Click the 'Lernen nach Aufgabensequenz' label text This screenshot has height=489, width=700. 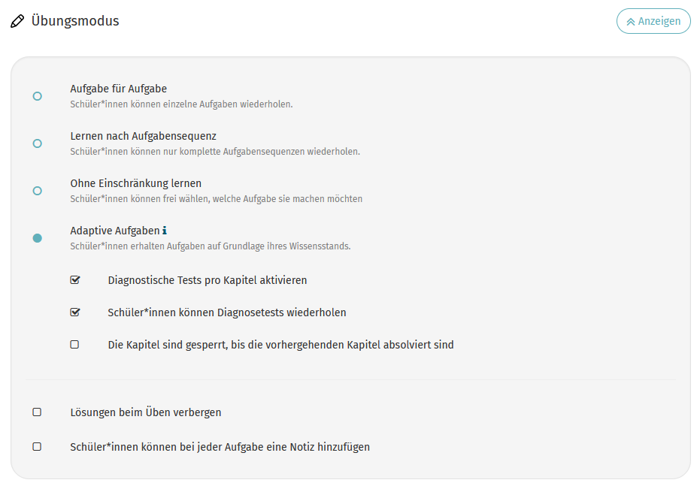click(x=143, y=136)
